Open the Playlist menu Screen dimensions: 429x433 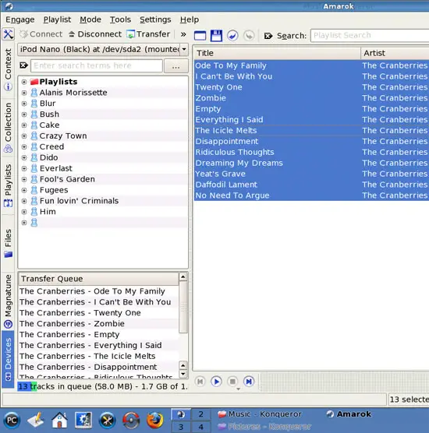coord(57,19)
